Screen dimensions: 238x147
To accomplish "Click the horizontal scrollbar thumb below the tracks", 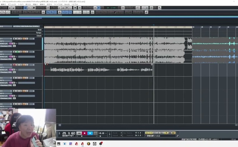I will pyautogui.click(x=60, y=125).
